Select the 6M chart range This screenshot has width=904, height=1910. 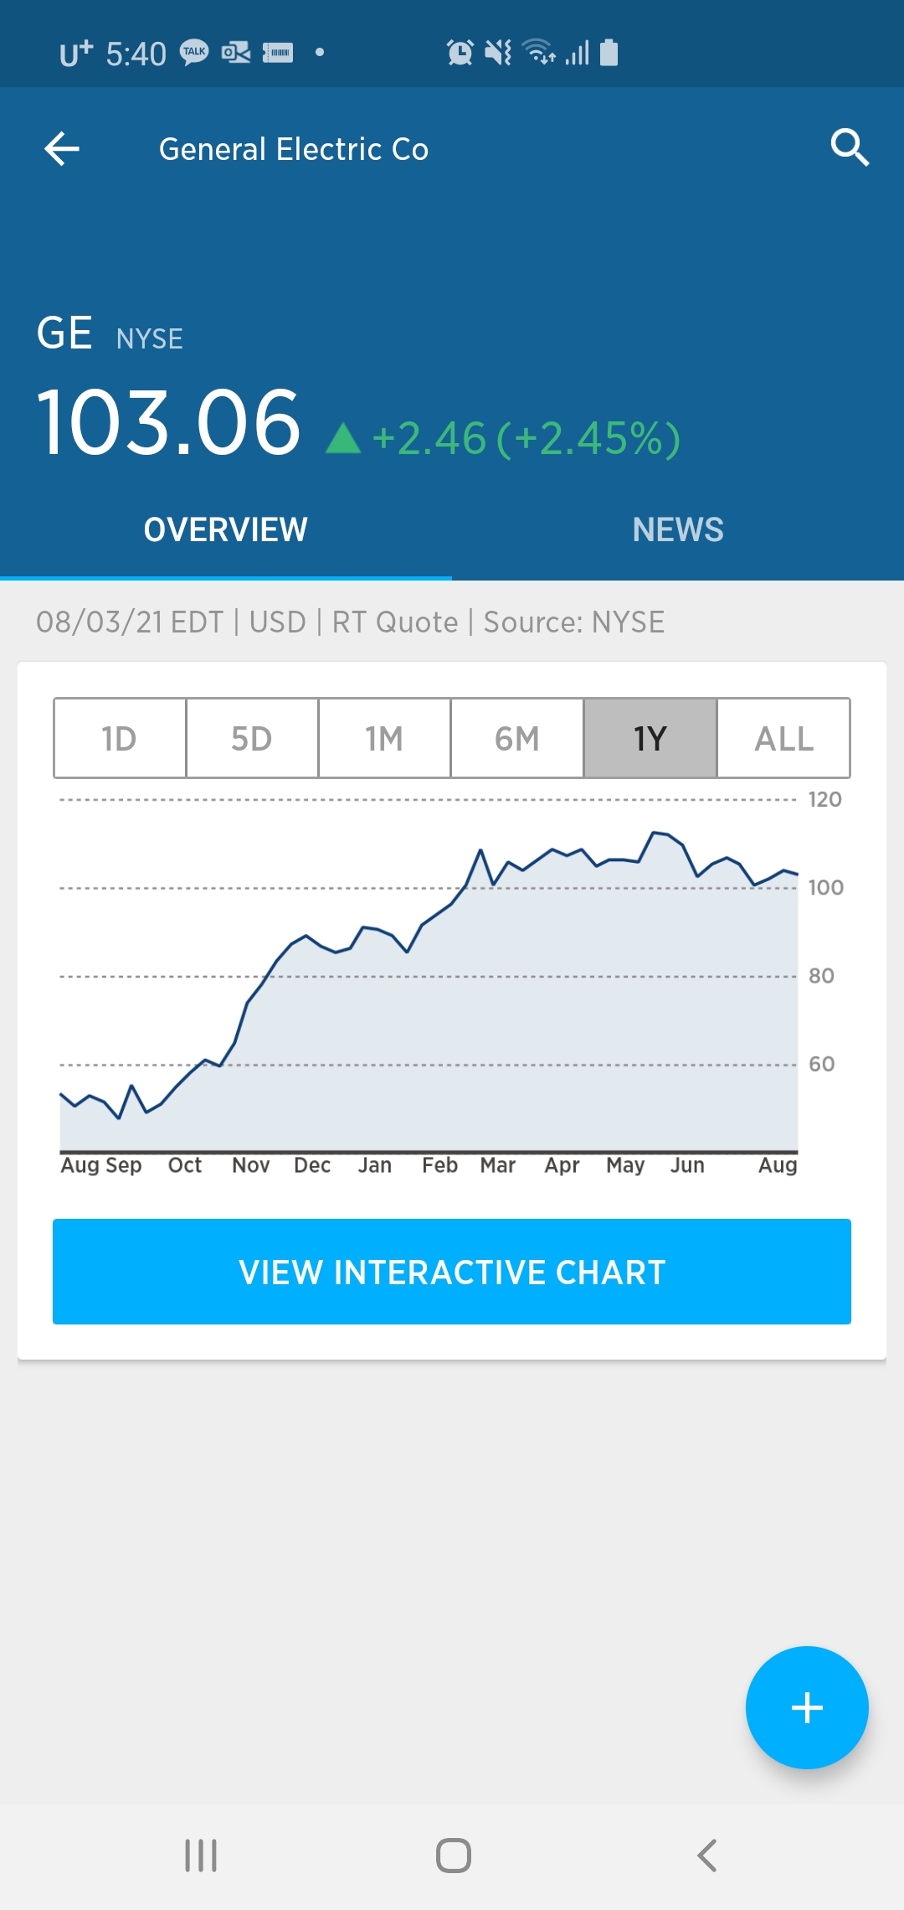pyautogui.click(x=517, y=738)
